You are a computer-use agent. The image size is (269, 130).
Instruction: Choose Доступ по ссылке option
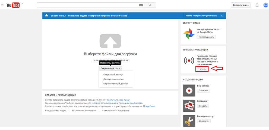[x=113, y=79]
